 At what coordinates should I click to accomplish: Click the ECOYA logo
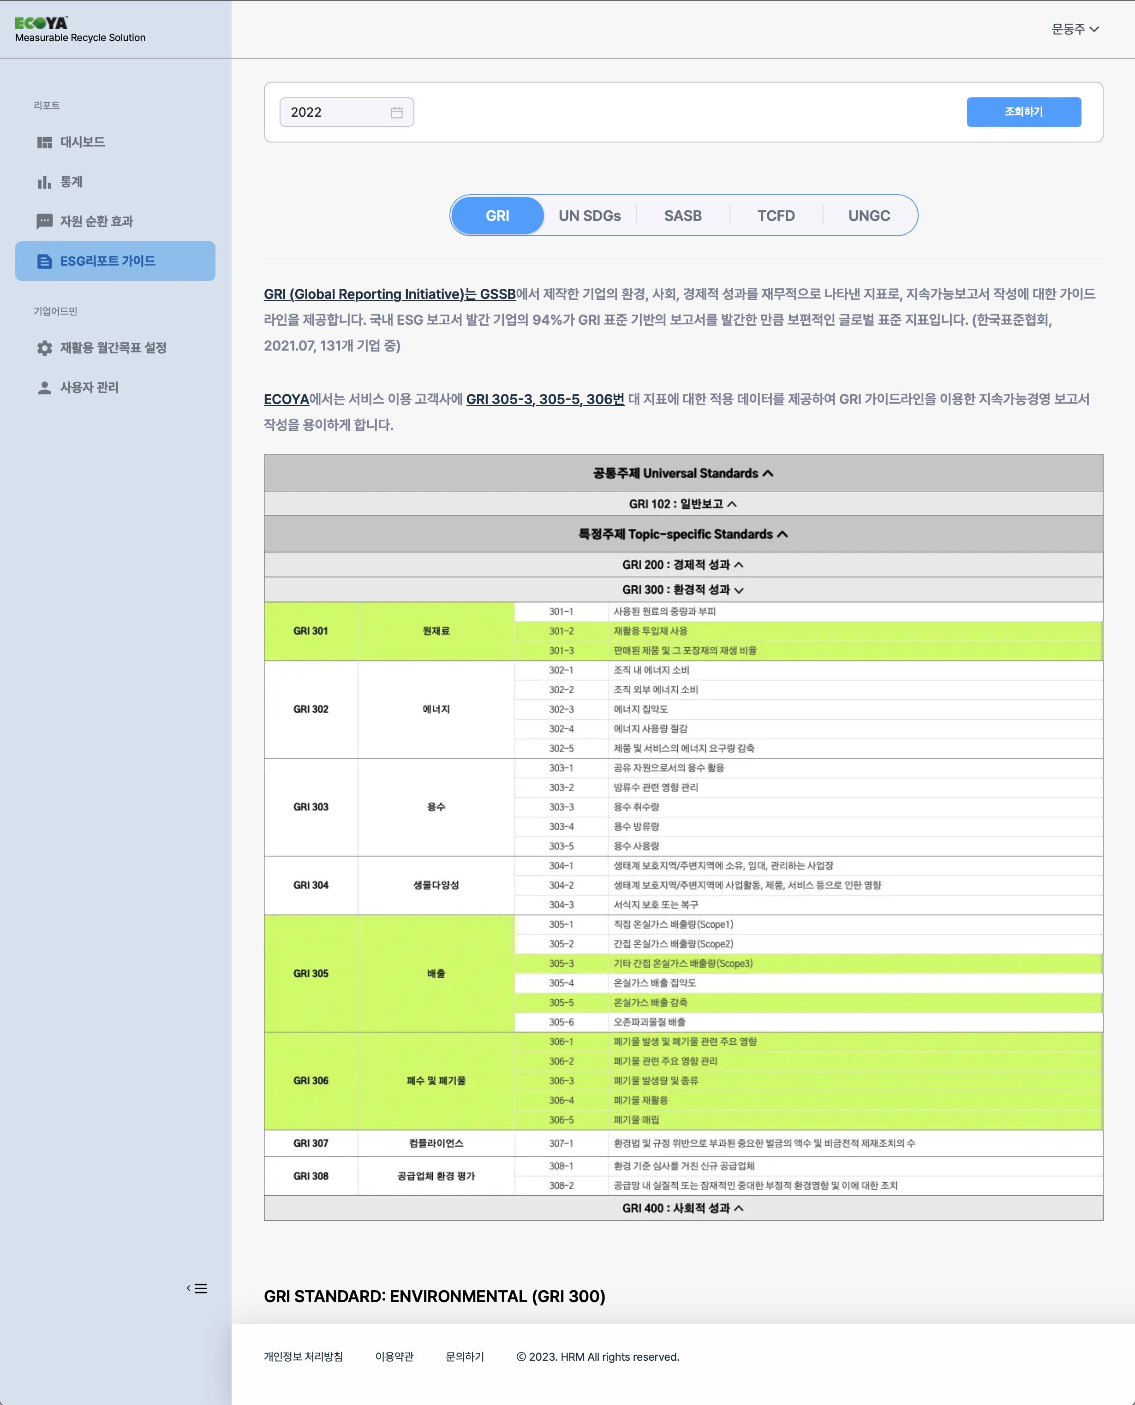[x=42, y=23]
